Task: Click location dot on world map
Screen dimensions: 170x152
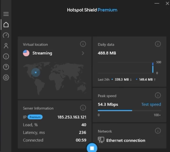Action: (x=36, y=72)
